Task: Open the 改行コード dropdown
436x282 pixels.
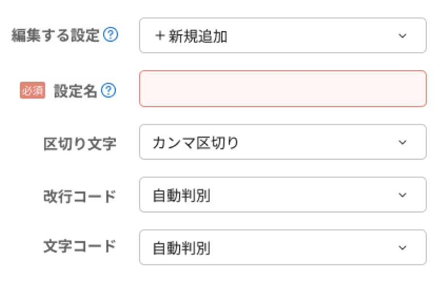Action: click(282, 195)
